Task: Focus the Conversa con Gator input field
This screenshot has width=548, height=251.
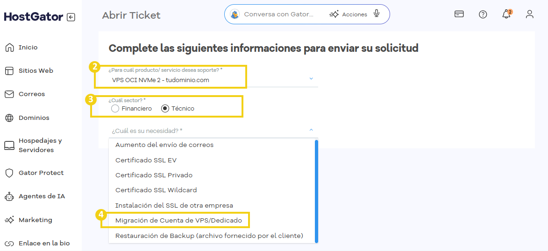Action: (279, 14)
